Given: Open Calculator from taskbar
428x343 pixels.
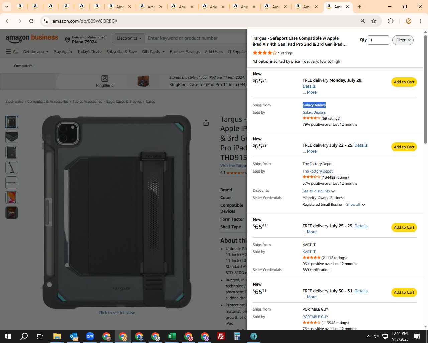Looking at the screenshot, I should (x=237, y=336).
